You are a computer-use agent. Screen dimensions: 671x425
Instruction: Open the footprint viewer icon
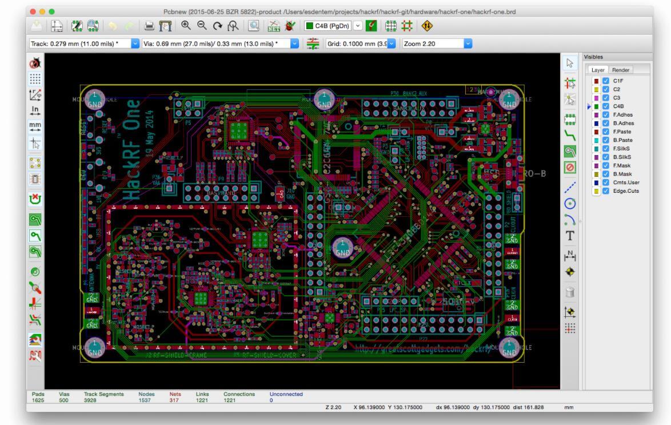(x=93, y=26)
